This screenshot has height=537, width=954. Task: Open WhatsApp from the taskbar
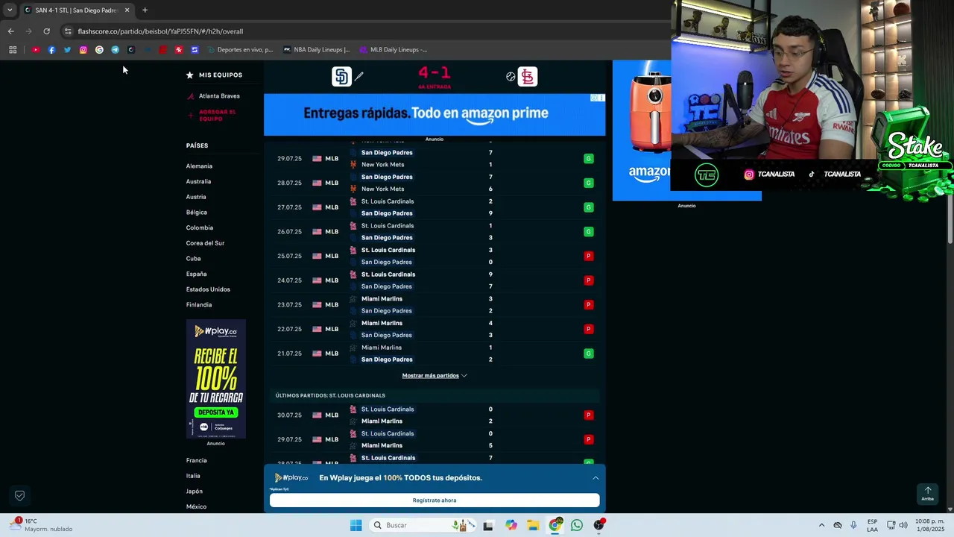click(x=576, y=525)
